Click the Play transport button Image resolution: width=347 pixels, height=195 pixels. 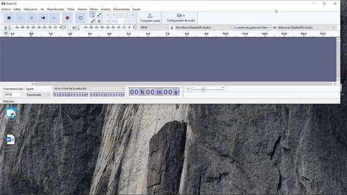click(20, 18)
